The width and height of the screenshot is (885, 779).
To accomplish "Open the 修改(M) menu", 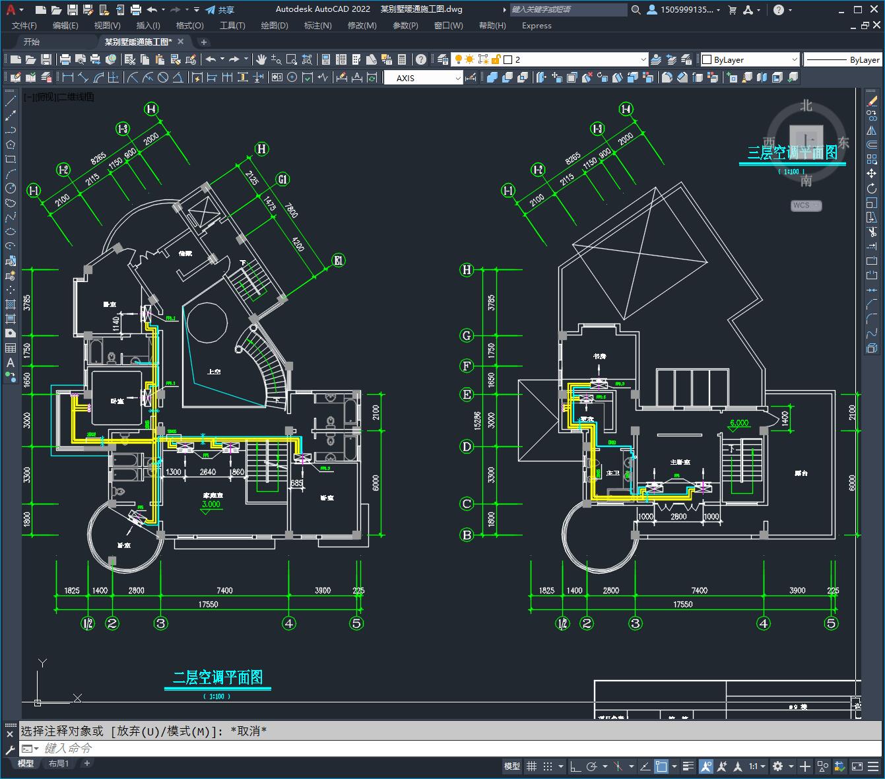I will tap(362, 26).
